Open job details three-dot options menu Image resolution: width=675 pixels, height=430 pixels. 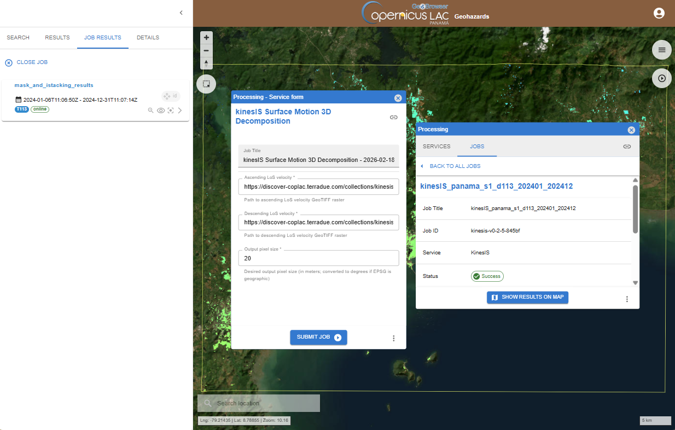(x=627, y=299)
